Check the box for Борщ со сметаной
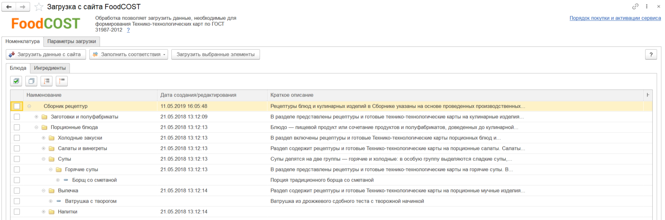 click(17, 180)
